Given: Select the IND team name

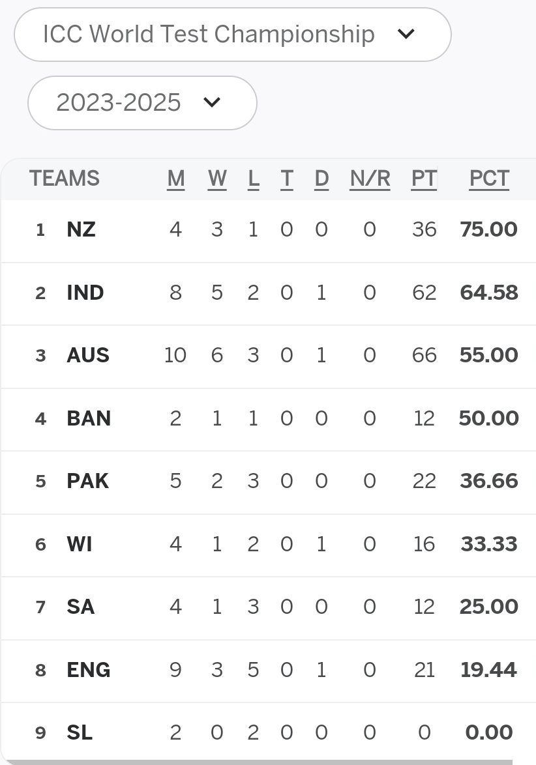Looking at the screenshot, I should (x=85, y=293).
